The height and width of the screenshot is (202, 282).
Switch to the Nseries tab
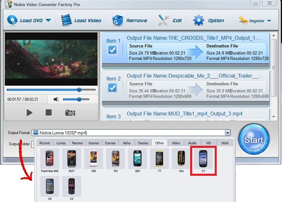77,143
